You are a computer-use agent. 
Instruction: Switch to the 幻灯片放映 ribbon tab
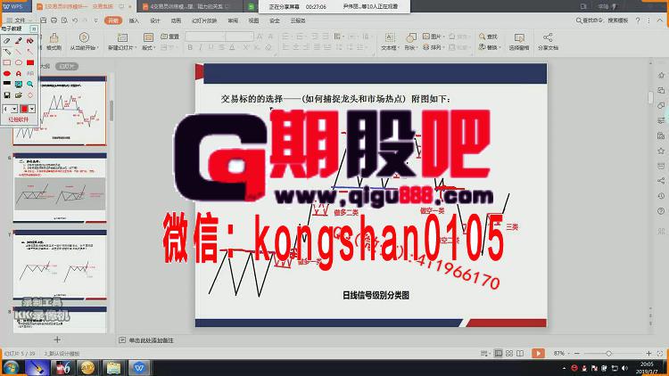pyautogui.click(x=204, y=20)
